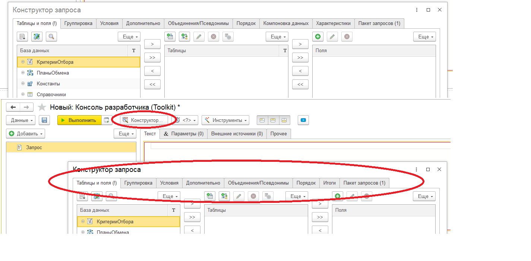Toggle the last panel layout button in Toolkit
This screenshot has height=261, width=531.
pos(284,120)
